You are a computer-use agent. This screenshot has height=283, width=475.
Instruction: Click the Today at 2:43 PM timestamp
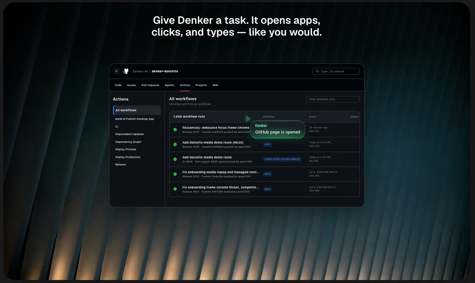point(320,142)
